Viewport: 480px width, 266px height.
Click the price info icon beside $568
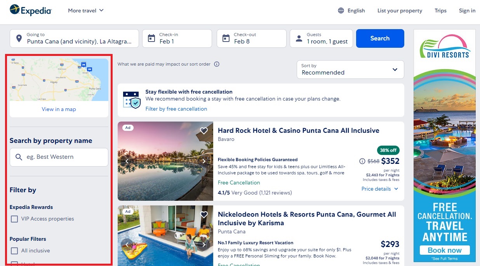pyautogui.click(x=362, y=161)
